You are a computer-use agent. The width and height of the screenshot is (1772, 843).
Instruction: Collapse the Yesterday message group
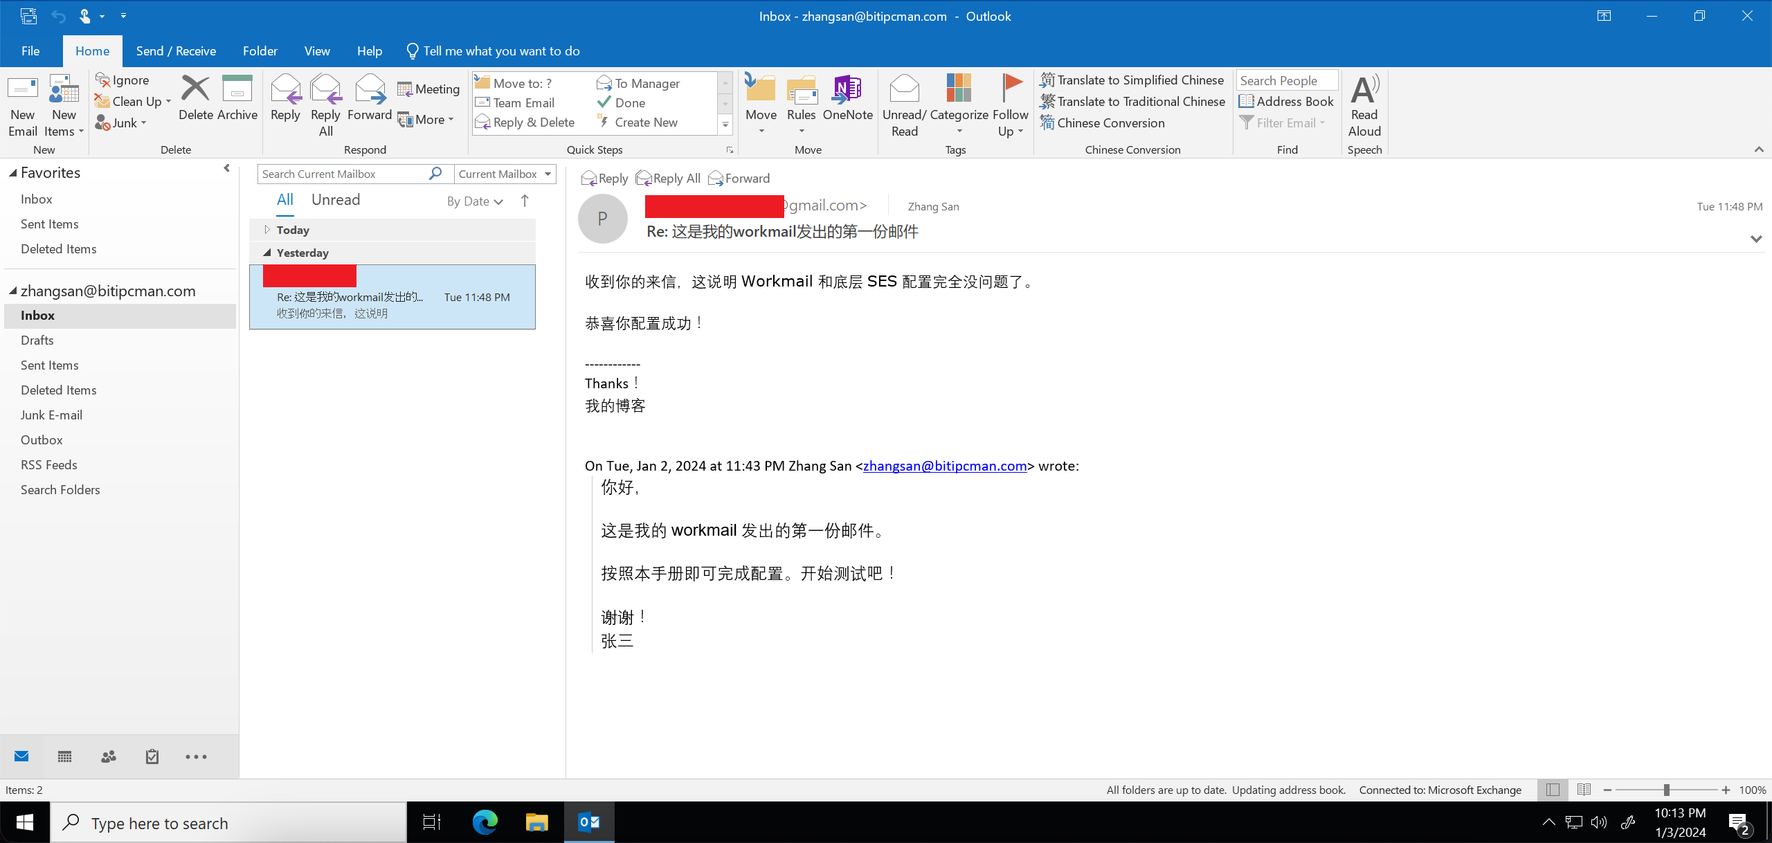point(266,253)
